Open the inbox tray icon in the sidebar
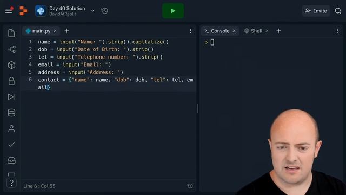The image size is (346, 195). (11, 160)
